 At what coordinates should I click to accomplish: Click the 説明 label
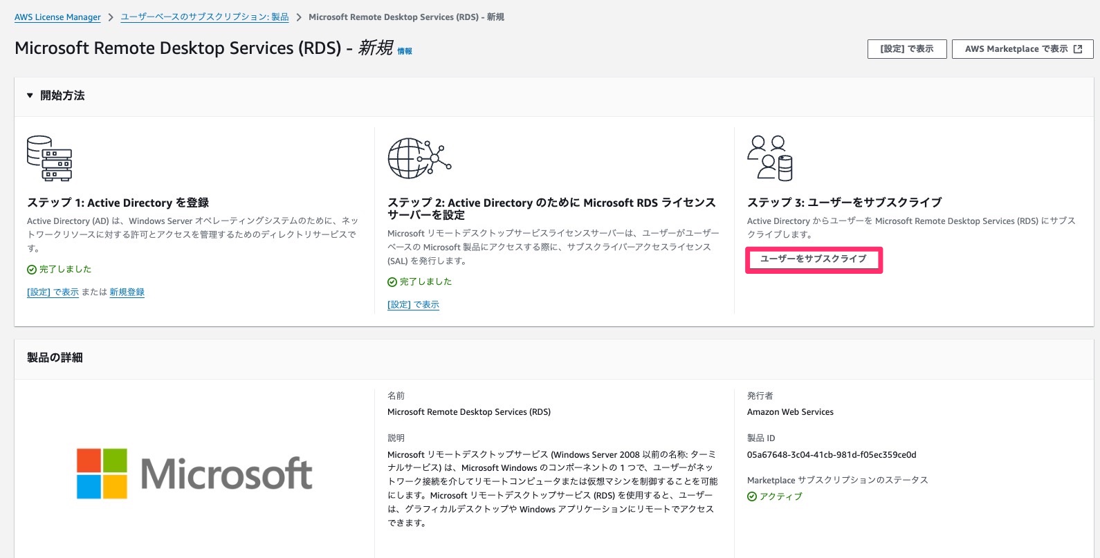click(x=396, y=438)
